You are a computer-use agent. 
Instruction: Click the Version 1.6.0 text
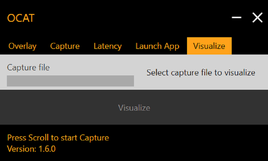click(31, 148)
